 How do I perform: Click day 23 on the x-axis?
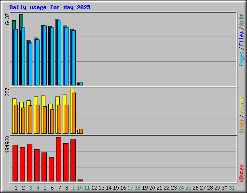click(174, 188)
